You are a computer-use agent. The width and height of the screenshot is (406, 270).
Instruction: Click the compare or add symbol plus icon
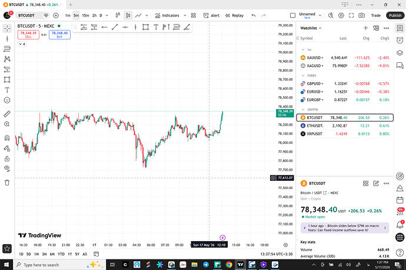coord(56,15)
